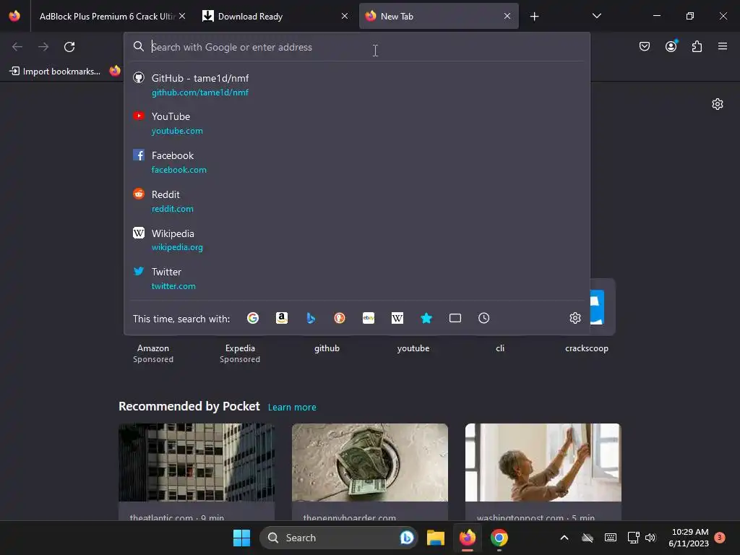This screenshot has height=555, width=740.
Task: Open the Firefox account icon
Action: (671, 46)
